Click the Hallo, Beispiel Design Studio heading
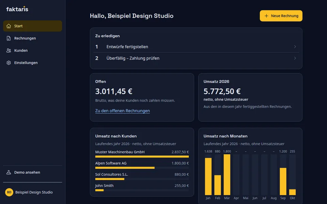The image size is (327, 204). click(x=131, y=16)
